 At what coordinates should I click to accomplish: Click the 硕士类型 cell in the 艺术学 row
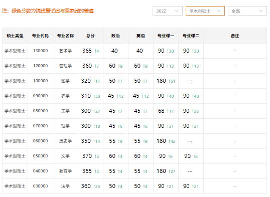15,51
